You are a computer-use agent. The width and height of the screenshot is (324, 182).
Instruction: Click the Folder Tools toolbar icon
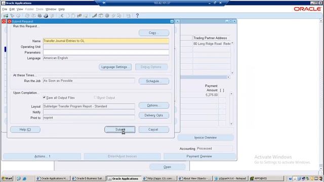coord(119,16)
